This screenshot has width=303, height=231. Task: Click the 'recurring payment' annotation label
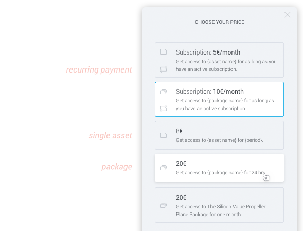[99, 70]
